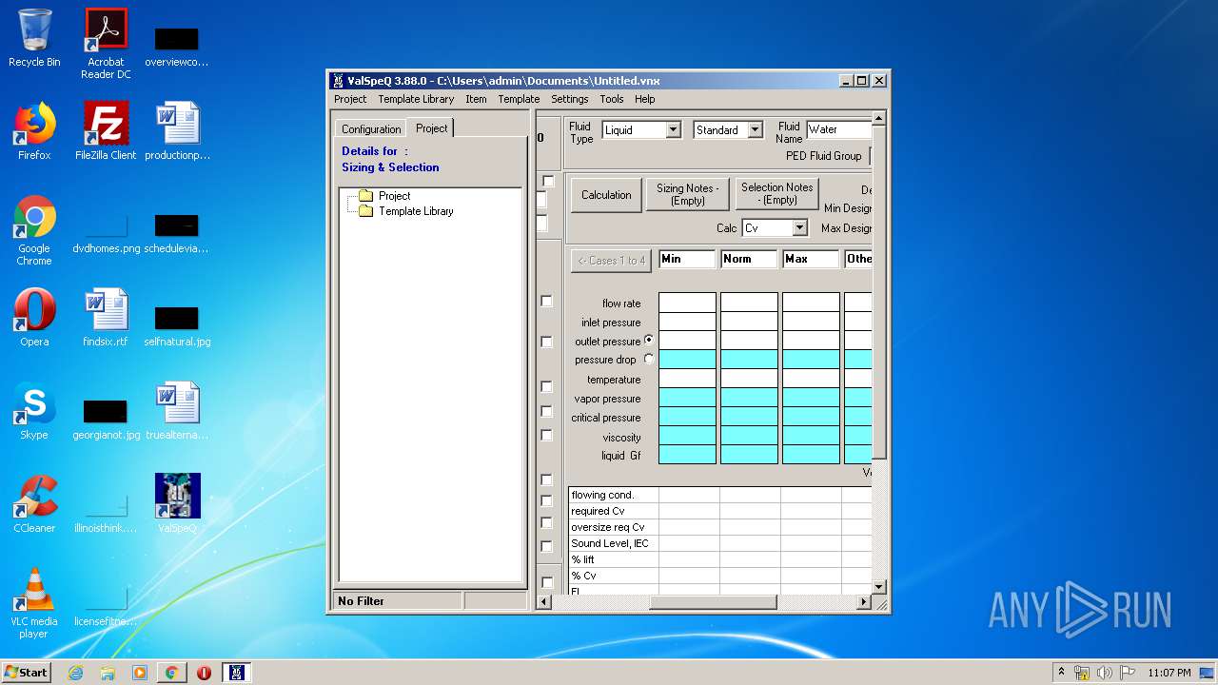The width and height of the screenshot is (1218, 685).
Task: Open the findsix.rtf document icon
Action: point(106,318)
